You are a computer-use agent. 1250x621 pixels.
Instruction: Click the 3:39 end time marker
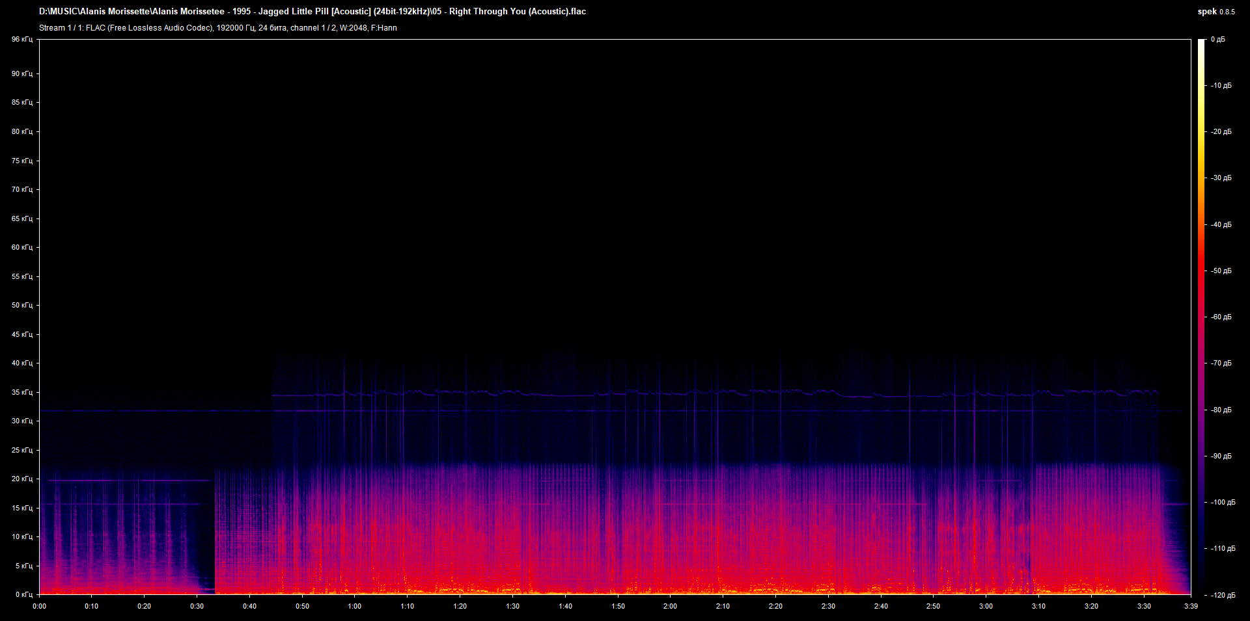(1191, 606)
